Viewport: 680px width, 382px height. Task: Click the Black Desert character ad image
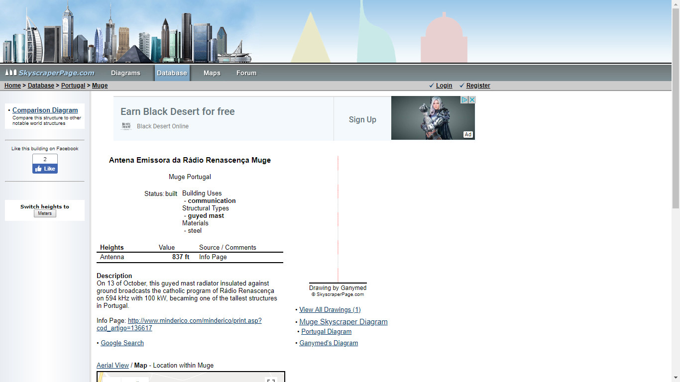432,118
